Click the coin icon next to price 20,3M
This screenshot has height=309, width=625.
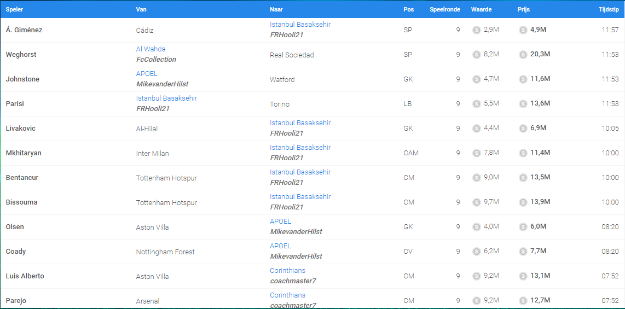coord(523,55)
